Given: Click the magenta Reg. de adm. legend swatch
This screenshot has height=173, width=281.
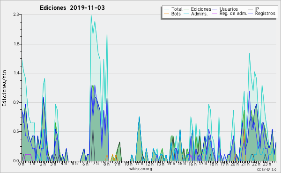Looking at the screenshot, I should click(214, 14).
